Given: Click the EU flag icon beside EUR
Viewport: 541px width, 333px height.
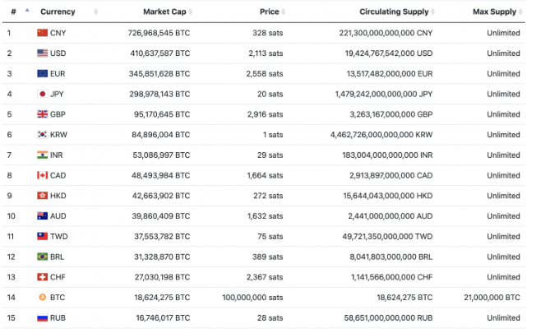Looking at the screenshot, I should point(42,73).
